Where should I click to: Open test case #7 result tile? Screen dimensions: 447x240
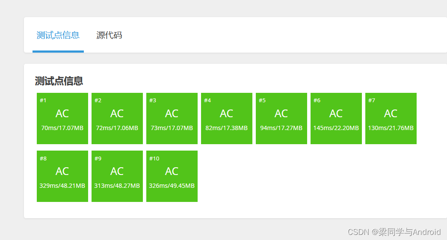pos(391,119)
